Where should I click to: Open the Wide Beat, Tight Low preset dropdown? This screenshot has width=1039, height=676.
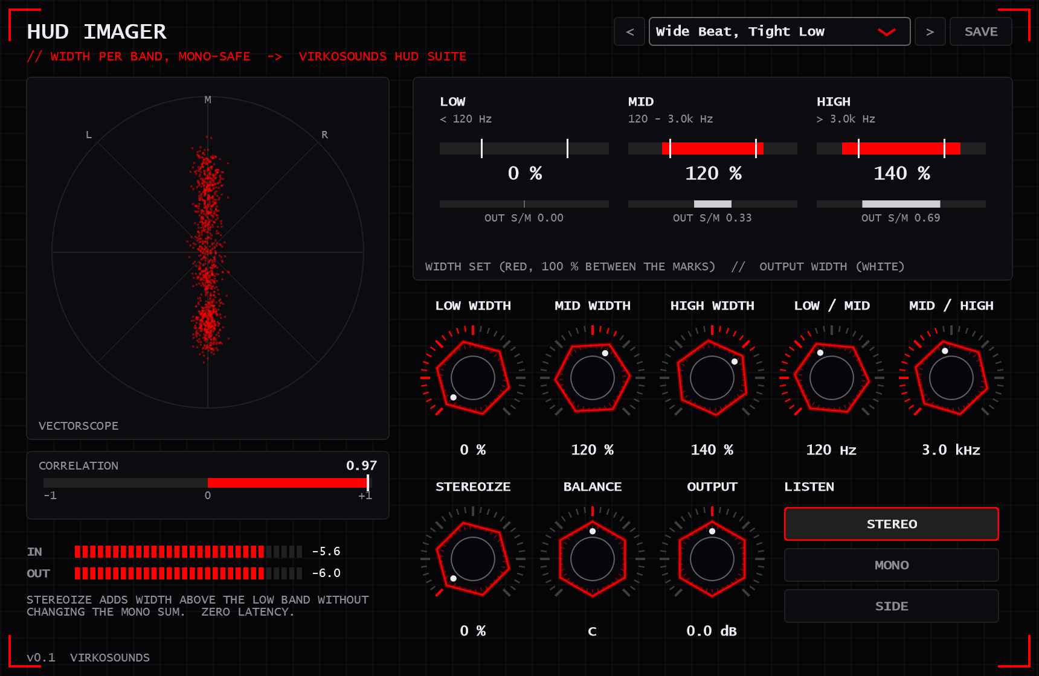click(x=779, y=31)
